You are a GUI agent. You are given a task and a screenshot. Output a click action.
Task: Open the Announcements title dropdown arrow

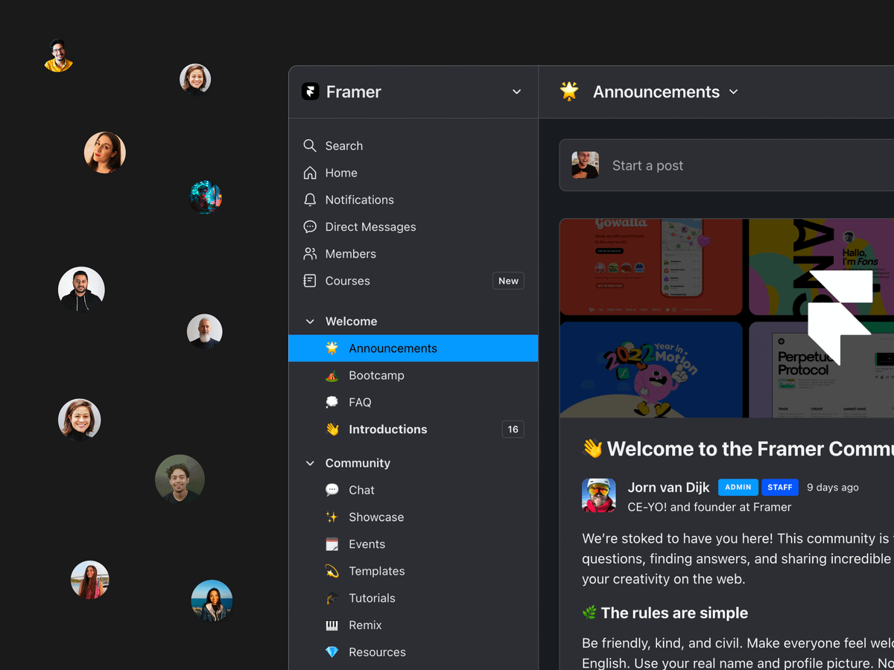(x=734, y=92)
